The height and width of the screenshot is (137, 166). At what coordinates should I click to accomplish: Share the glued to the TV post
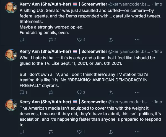pyautogui.click(x=111, y=92)
